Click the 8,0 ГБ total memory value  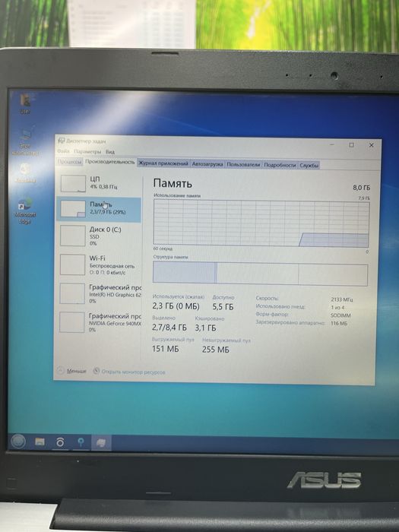click(x=361, y=188)
